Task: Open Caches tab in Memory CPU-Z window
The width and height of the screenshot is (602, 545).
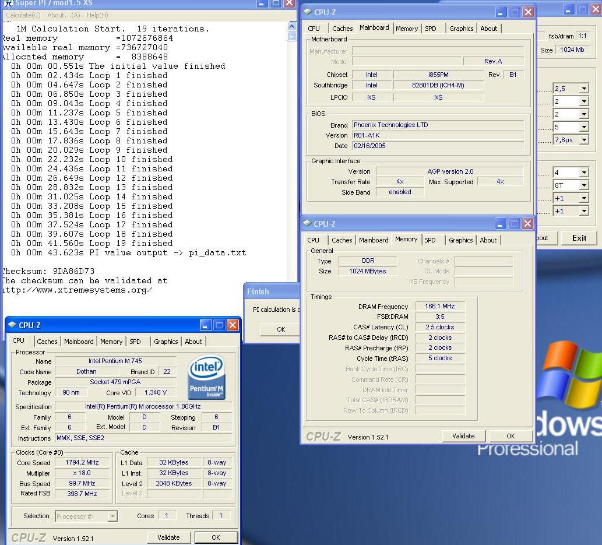Action: coord(342,240)
